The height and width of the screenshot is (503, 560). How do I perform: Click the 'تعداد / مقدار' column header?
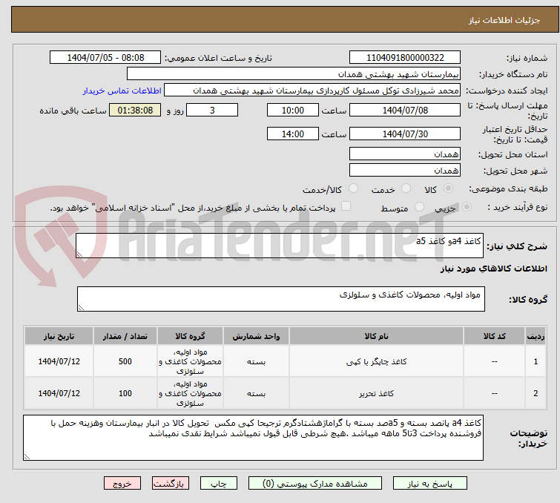pyautogui.click(x=125, y=336)
